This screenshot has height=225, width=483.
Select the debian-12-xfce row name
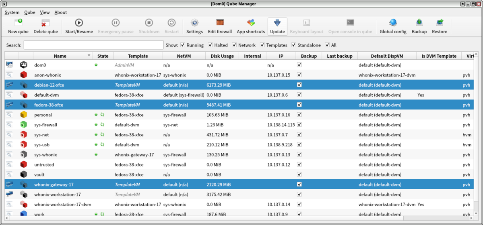(50, 85)
